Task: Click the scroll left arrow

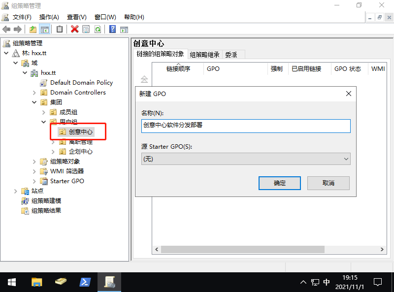Action: (157, 249)
